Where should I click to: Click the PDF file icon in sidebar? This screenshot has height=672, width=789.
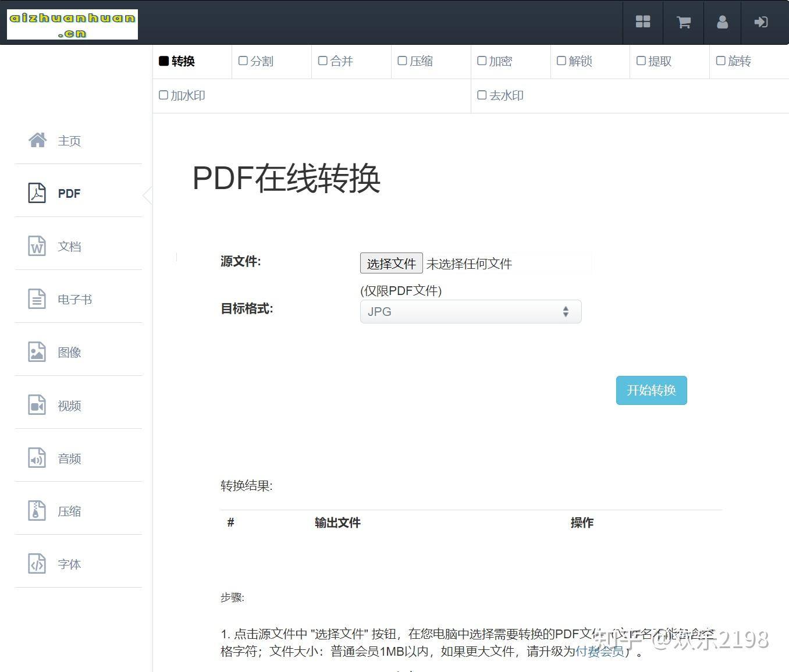tap(37, 193)
